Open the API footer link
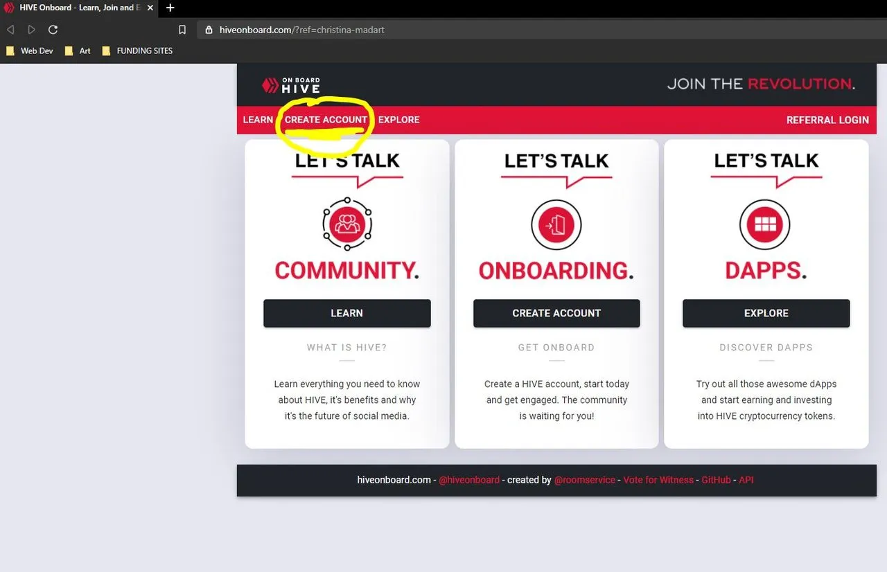 (746, 480)
